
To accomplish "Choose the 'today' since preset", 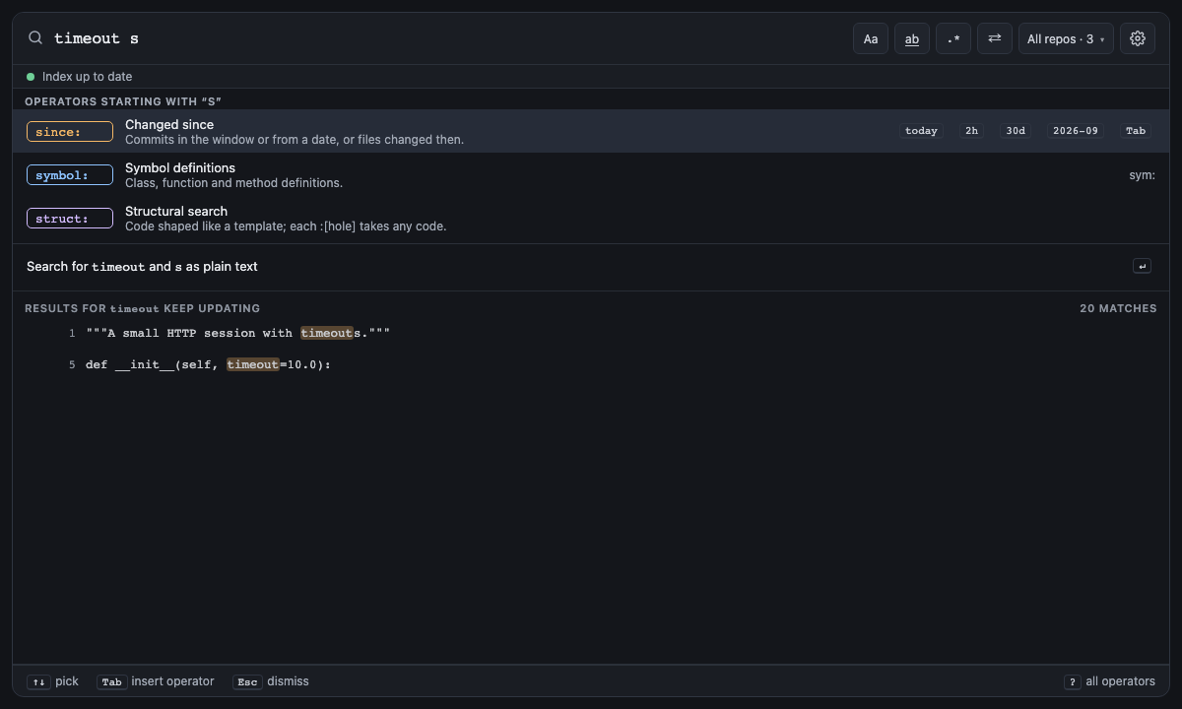I will click(x=921, y=131).
